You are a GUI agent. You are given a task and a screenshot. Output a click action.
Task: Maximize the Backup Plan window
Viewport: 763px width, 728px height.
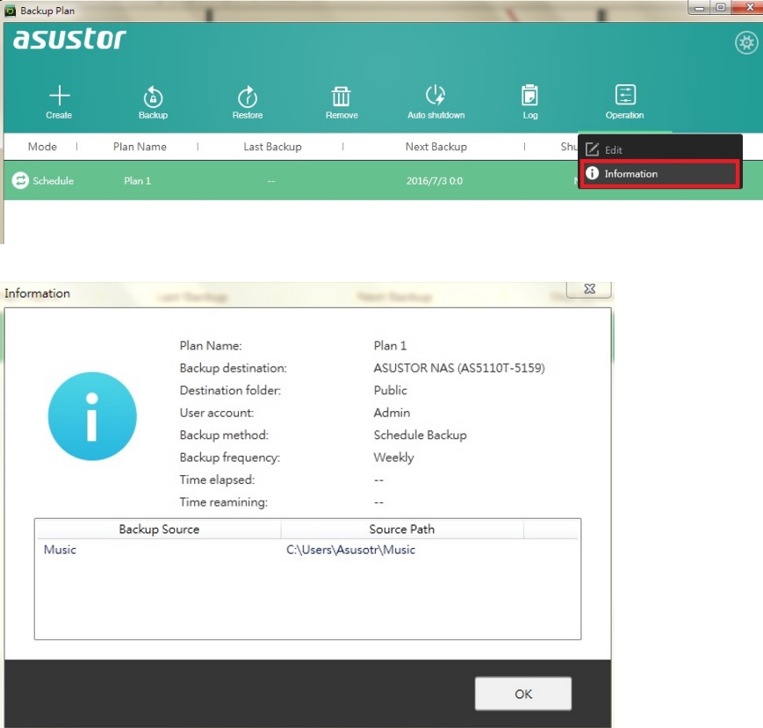[721, 7]
